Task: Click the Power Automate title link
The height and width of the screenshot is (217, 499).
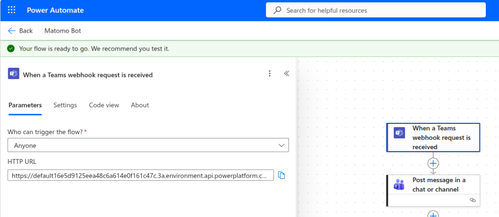Action: point(55,10)
